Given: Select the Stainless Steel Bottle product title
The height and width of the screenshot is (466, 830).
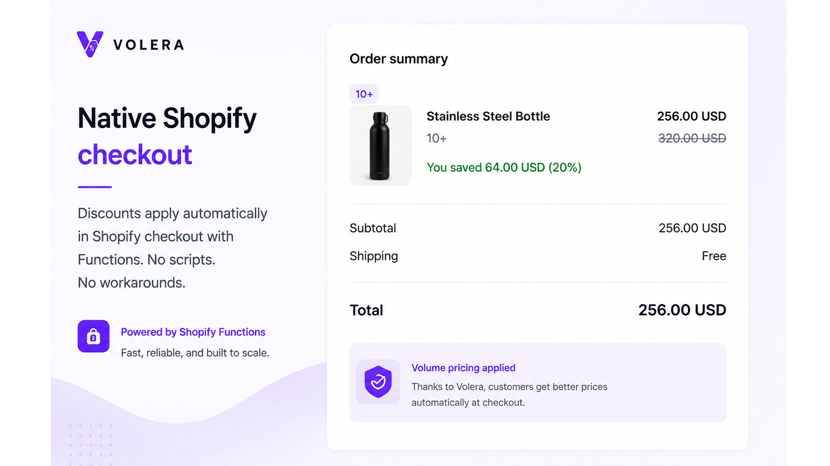Looking at the screenshot, I should click(488, 116).
